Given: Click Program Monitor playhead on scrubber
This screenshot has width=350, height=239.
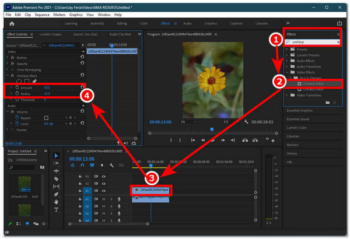Looking at the screenshot, I should [x=212, y=129].
